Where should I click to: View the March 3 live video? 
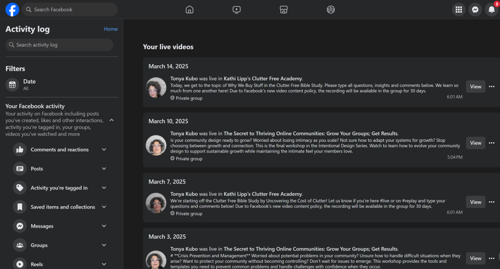point(476,258)
